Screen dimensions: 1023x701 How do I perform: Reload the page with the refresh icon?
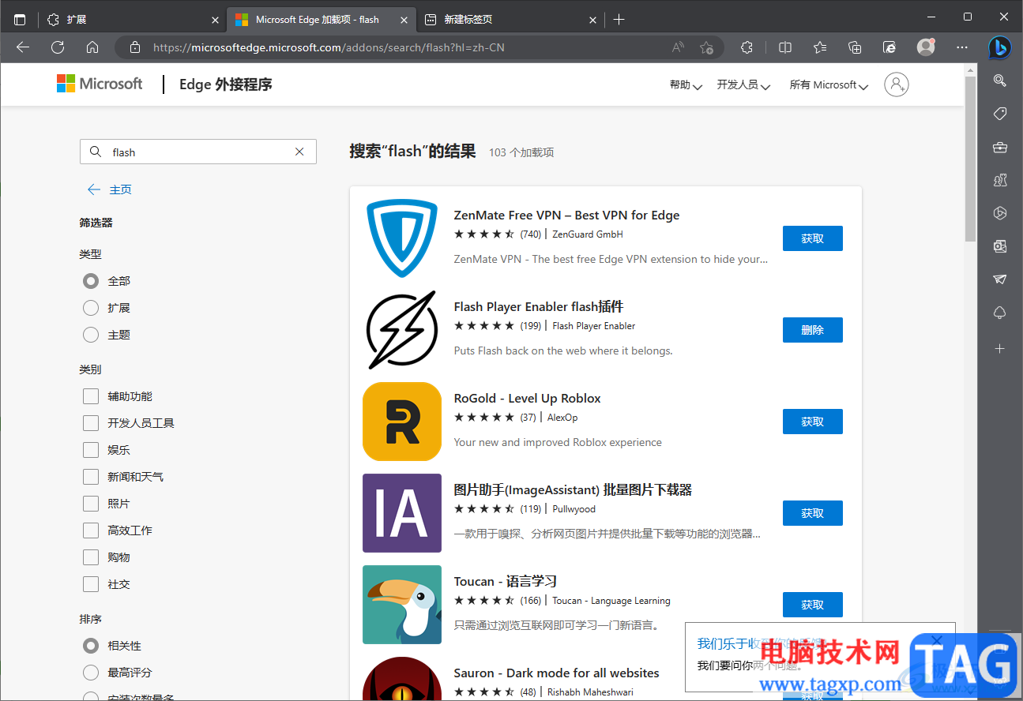58,47
